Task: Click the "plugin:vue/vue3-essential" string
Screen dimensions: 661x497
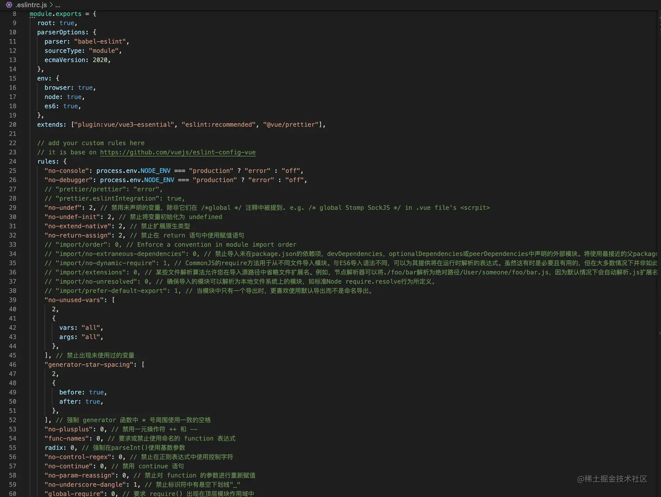Action: (x=124, y=125)
